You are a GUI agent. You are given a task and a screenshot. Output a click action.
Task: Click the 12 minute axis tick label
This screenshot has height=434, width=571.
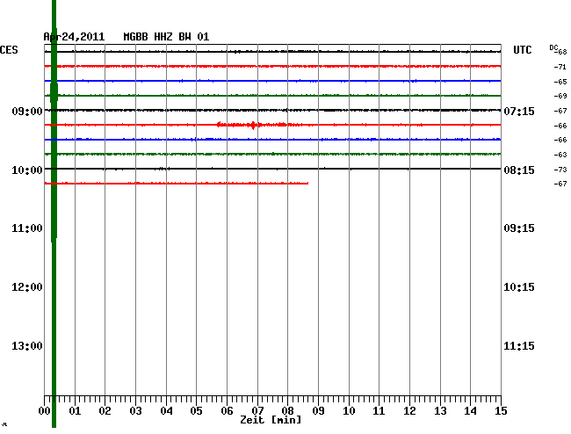tap(409, 411)
